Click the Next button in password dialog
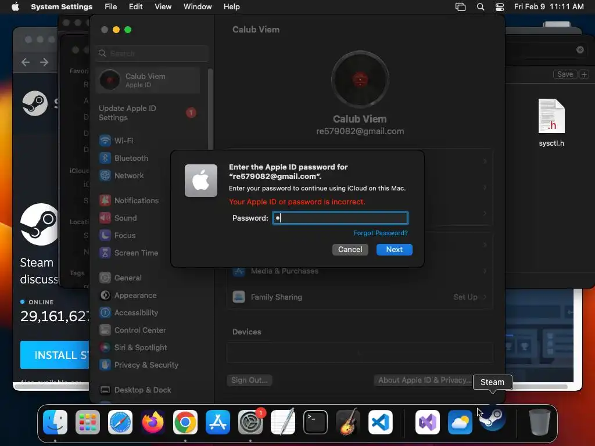This screenshot has height=446, width=595. (x=394, y=250)
